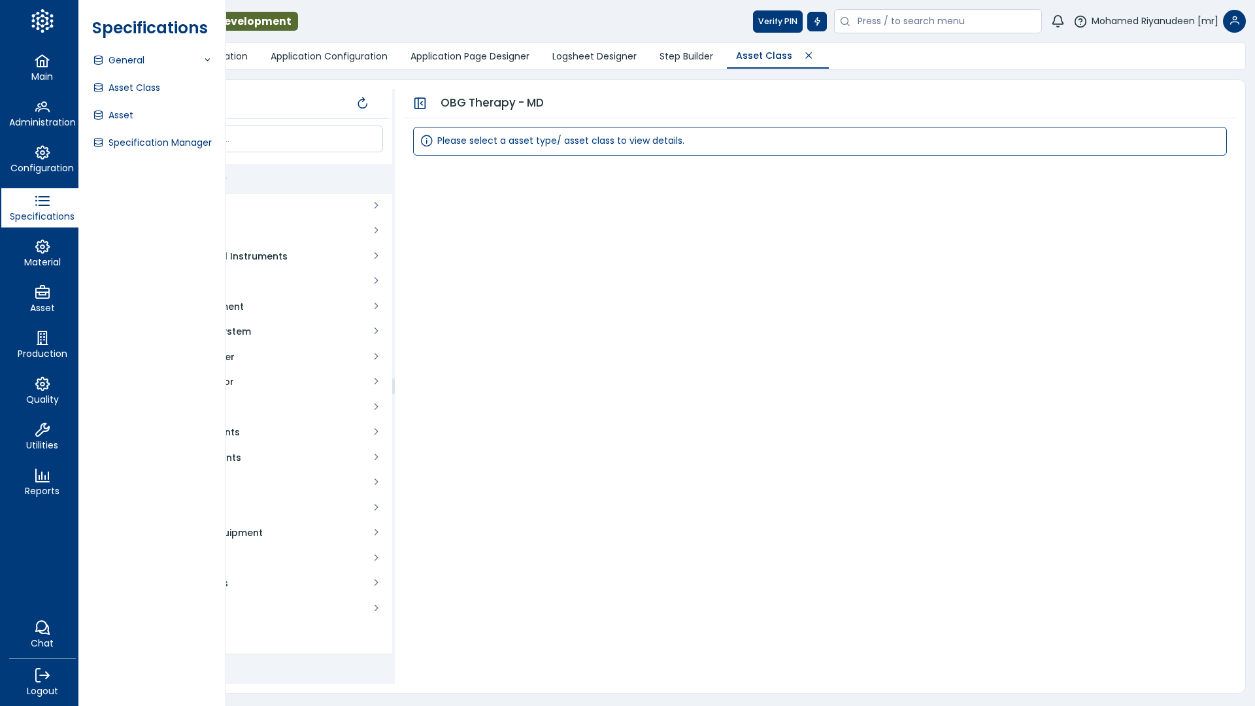
Task: Switch to Application Page Designer tab
Action: pos(469,56)
